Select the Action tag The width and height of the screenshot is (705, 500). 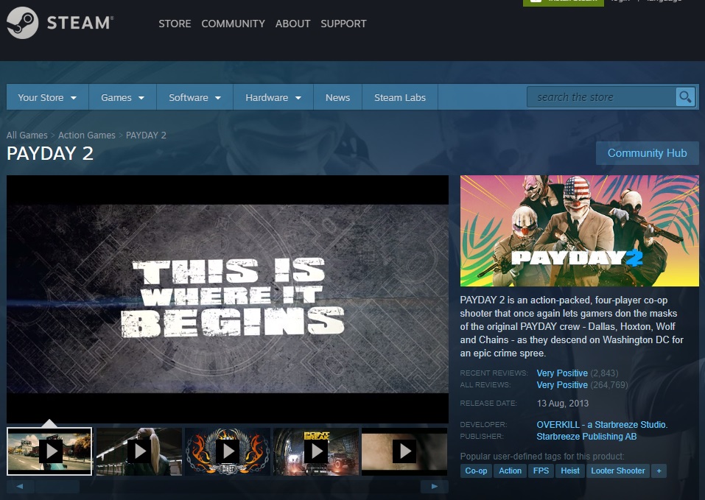[x=511, y=471]
